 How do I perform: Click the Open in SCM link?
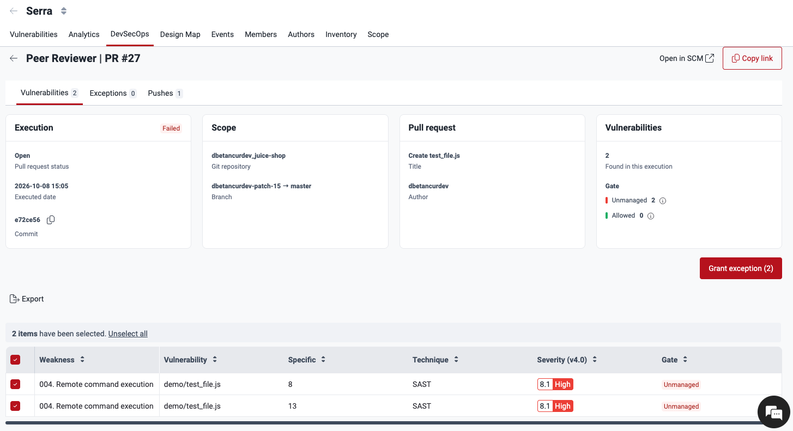tap(687, 58)
